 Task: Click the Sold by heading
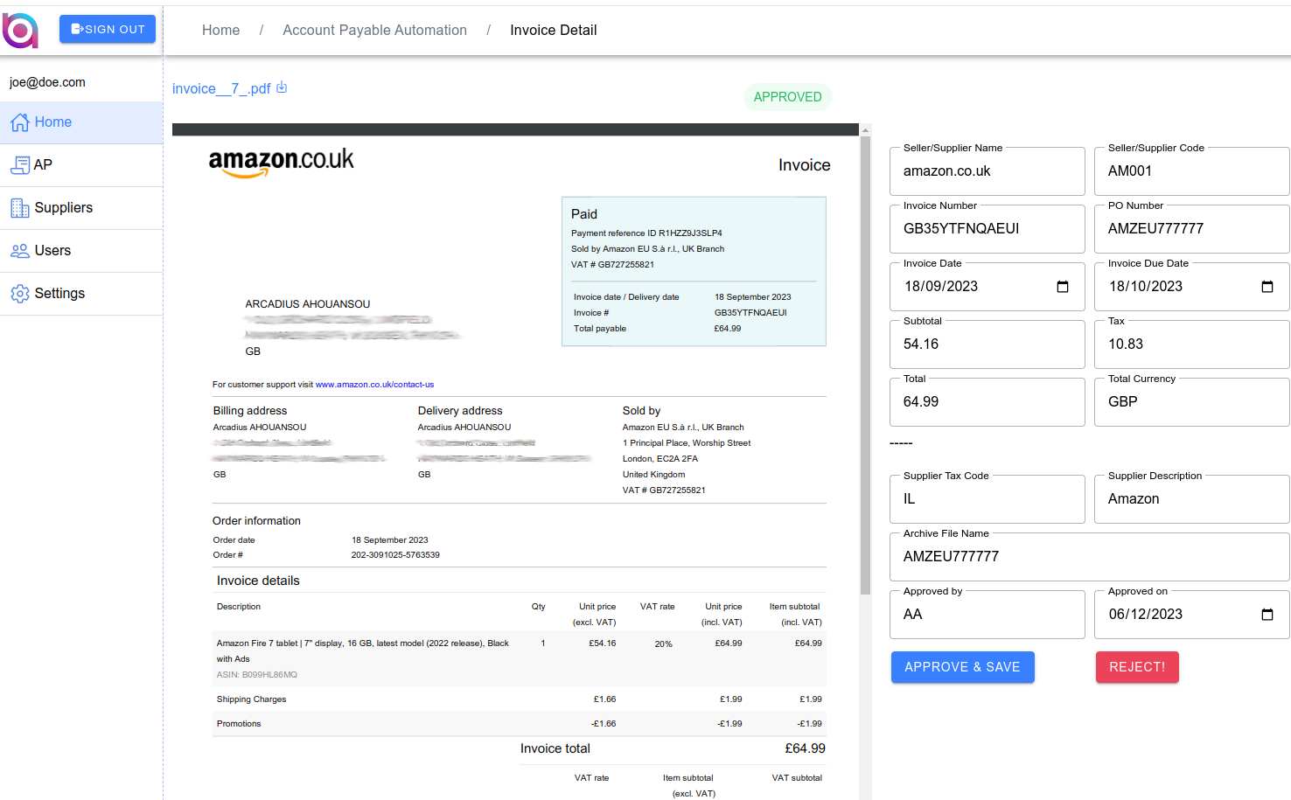tap(641, 411)
